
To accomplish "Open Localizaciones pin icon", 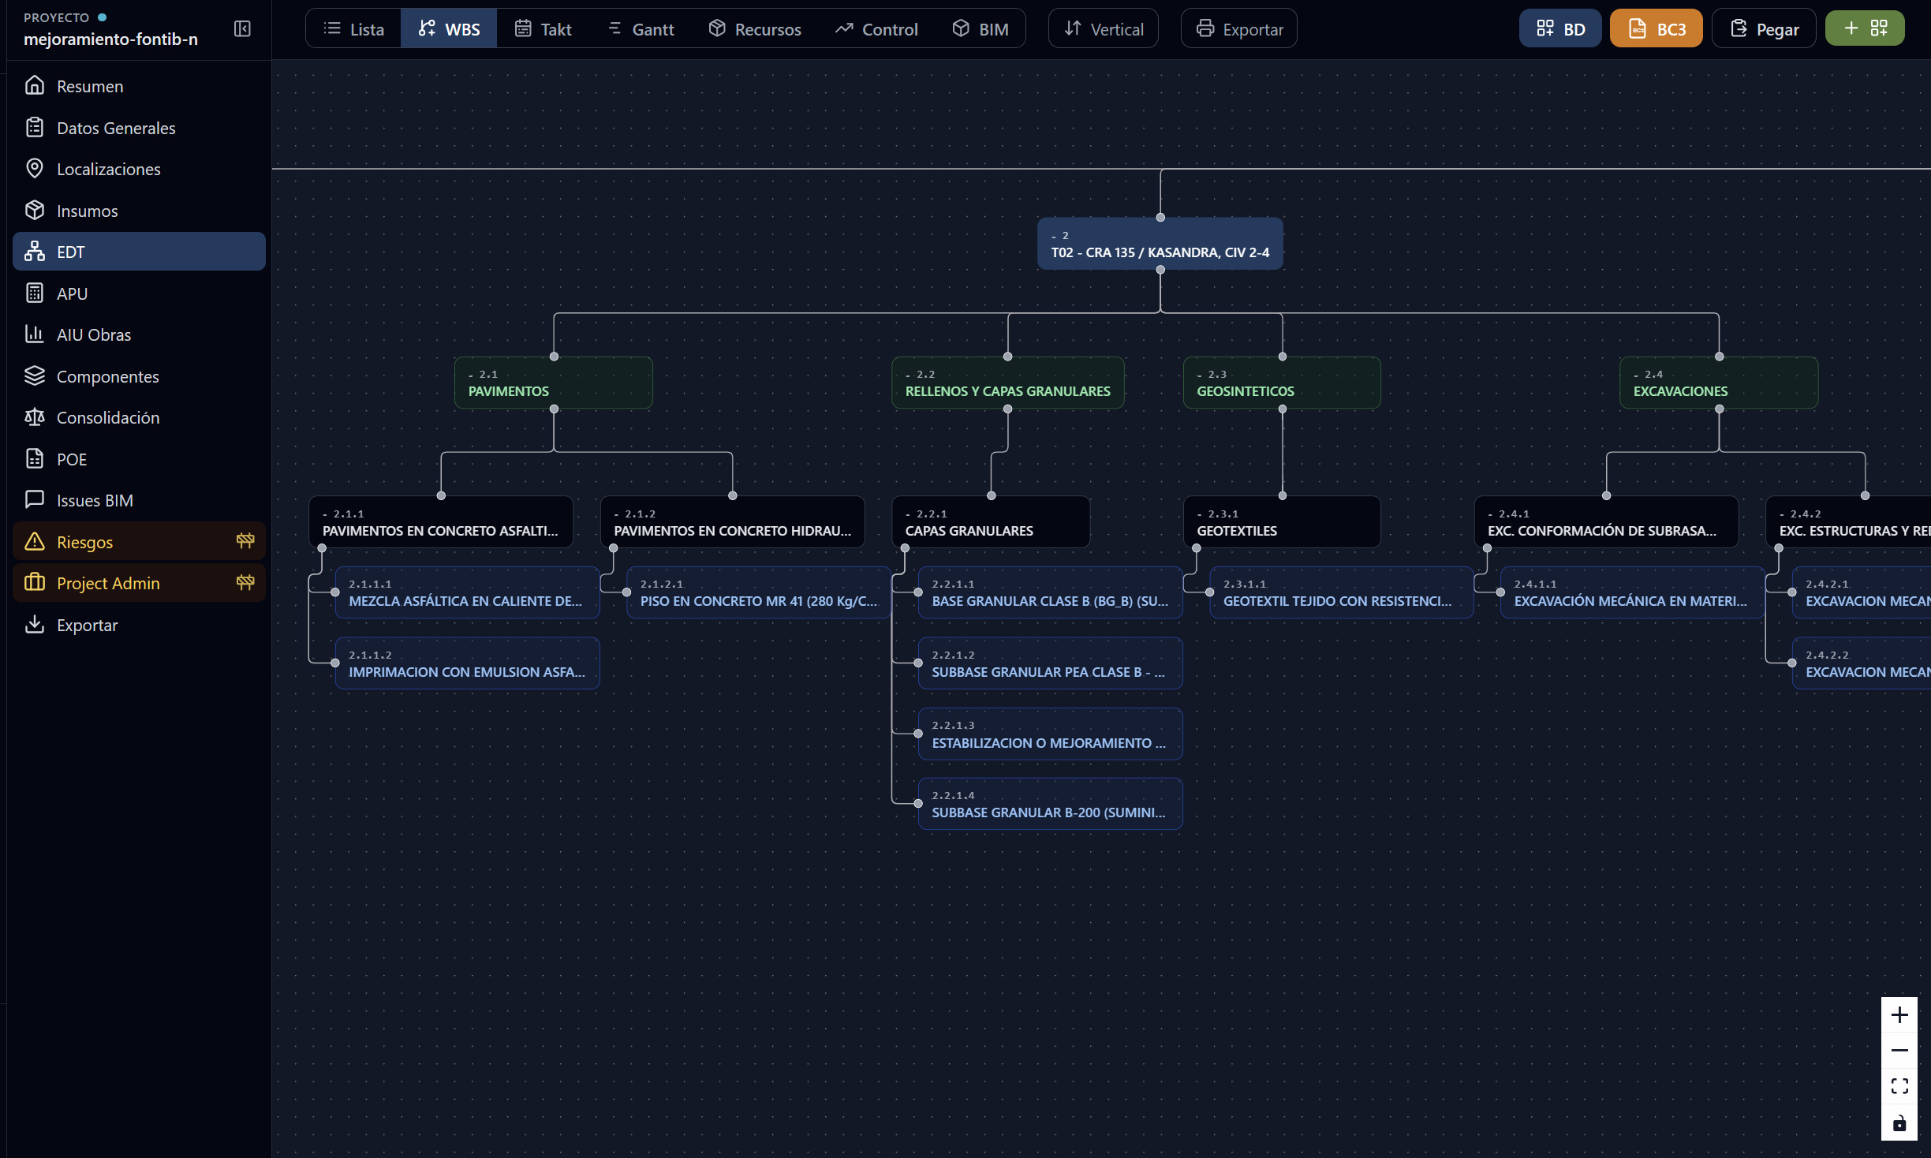I will tap(35, 168).
